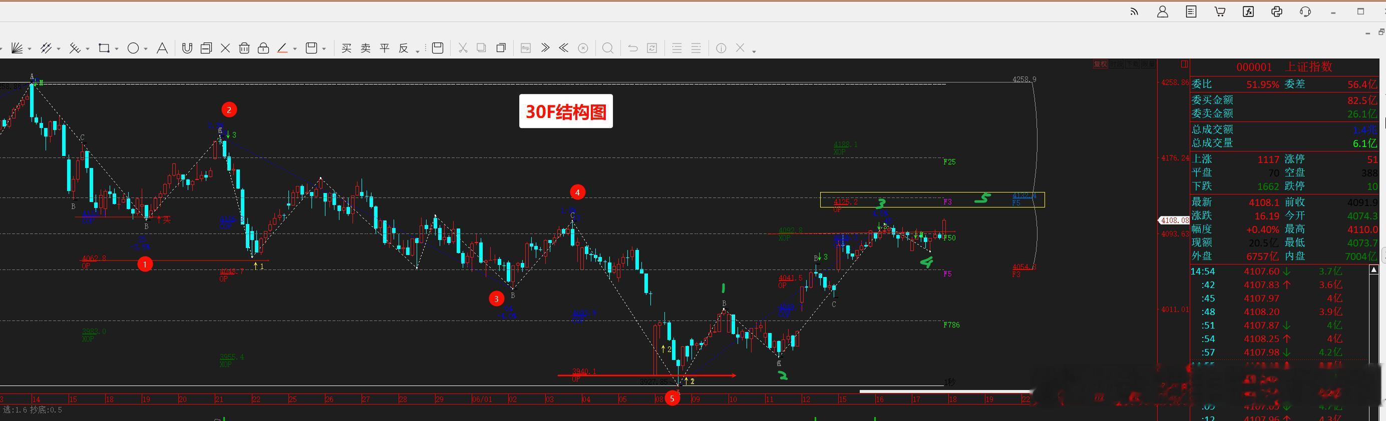Open fan lines tool dropdown arrow

point(30,49)
